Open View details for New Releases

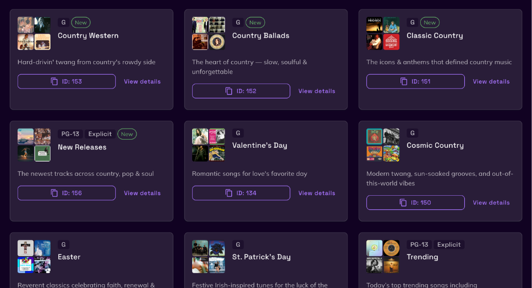[x=142, y=193]
